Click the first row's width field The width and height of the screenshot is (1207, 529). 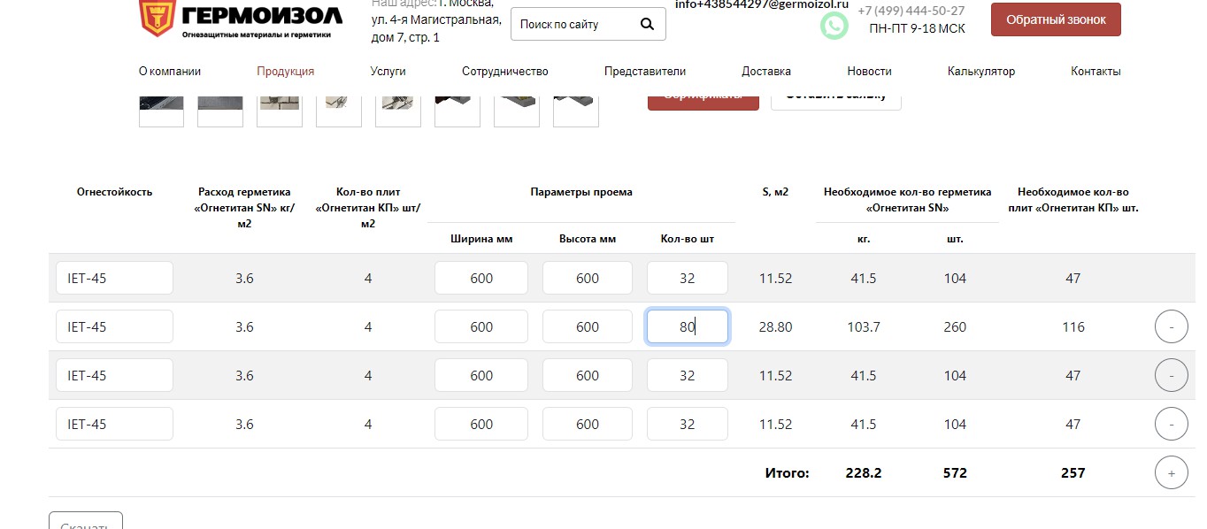pos(481,278)
